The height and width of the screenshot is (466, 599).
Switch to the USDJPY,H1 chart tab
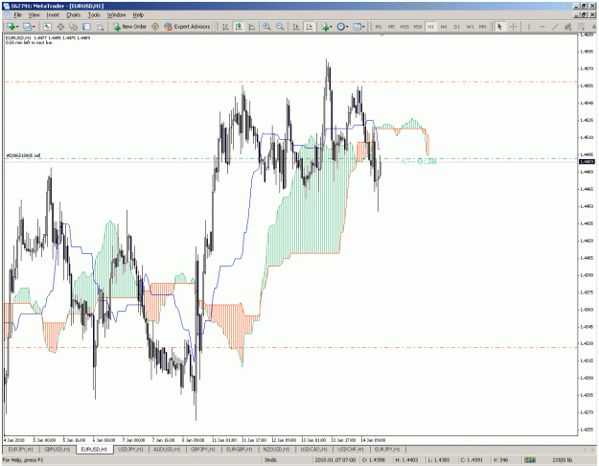coord(130,450)
